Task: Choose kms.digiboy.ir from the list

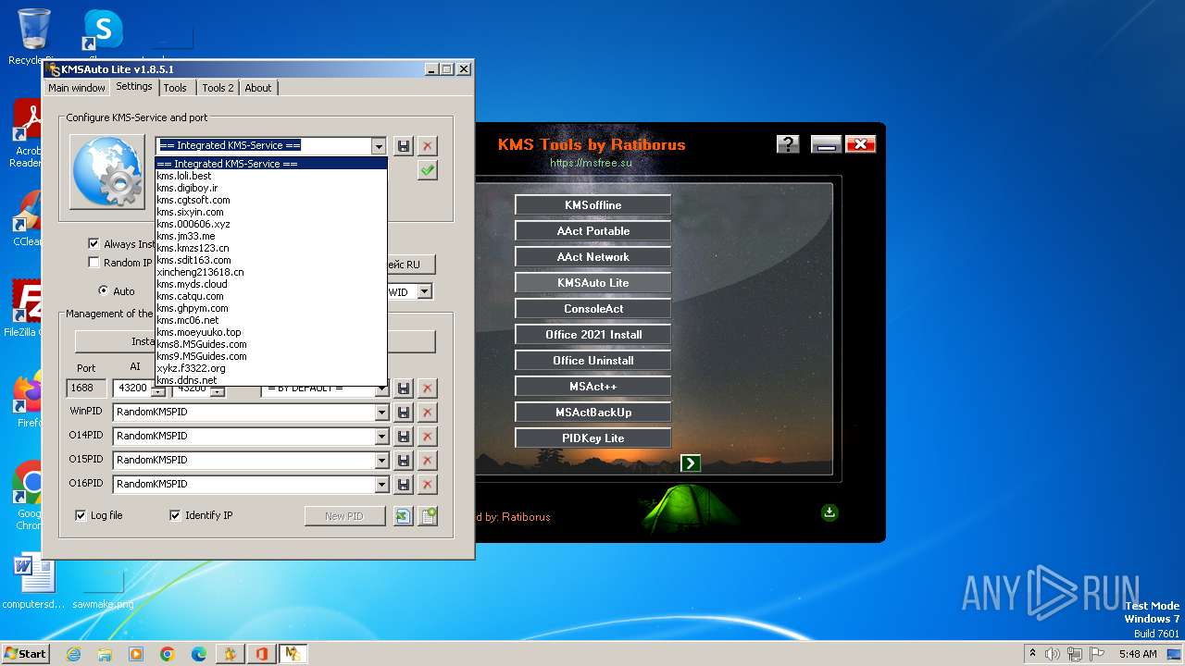Action: [x=271, y=188]
